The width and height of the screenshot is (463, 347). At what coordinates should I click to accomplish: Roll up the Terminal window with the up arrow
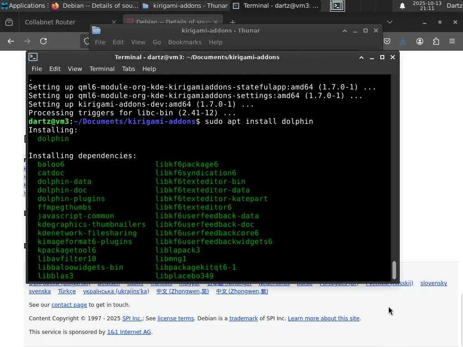pyautogui.click(x=361, y=57)
